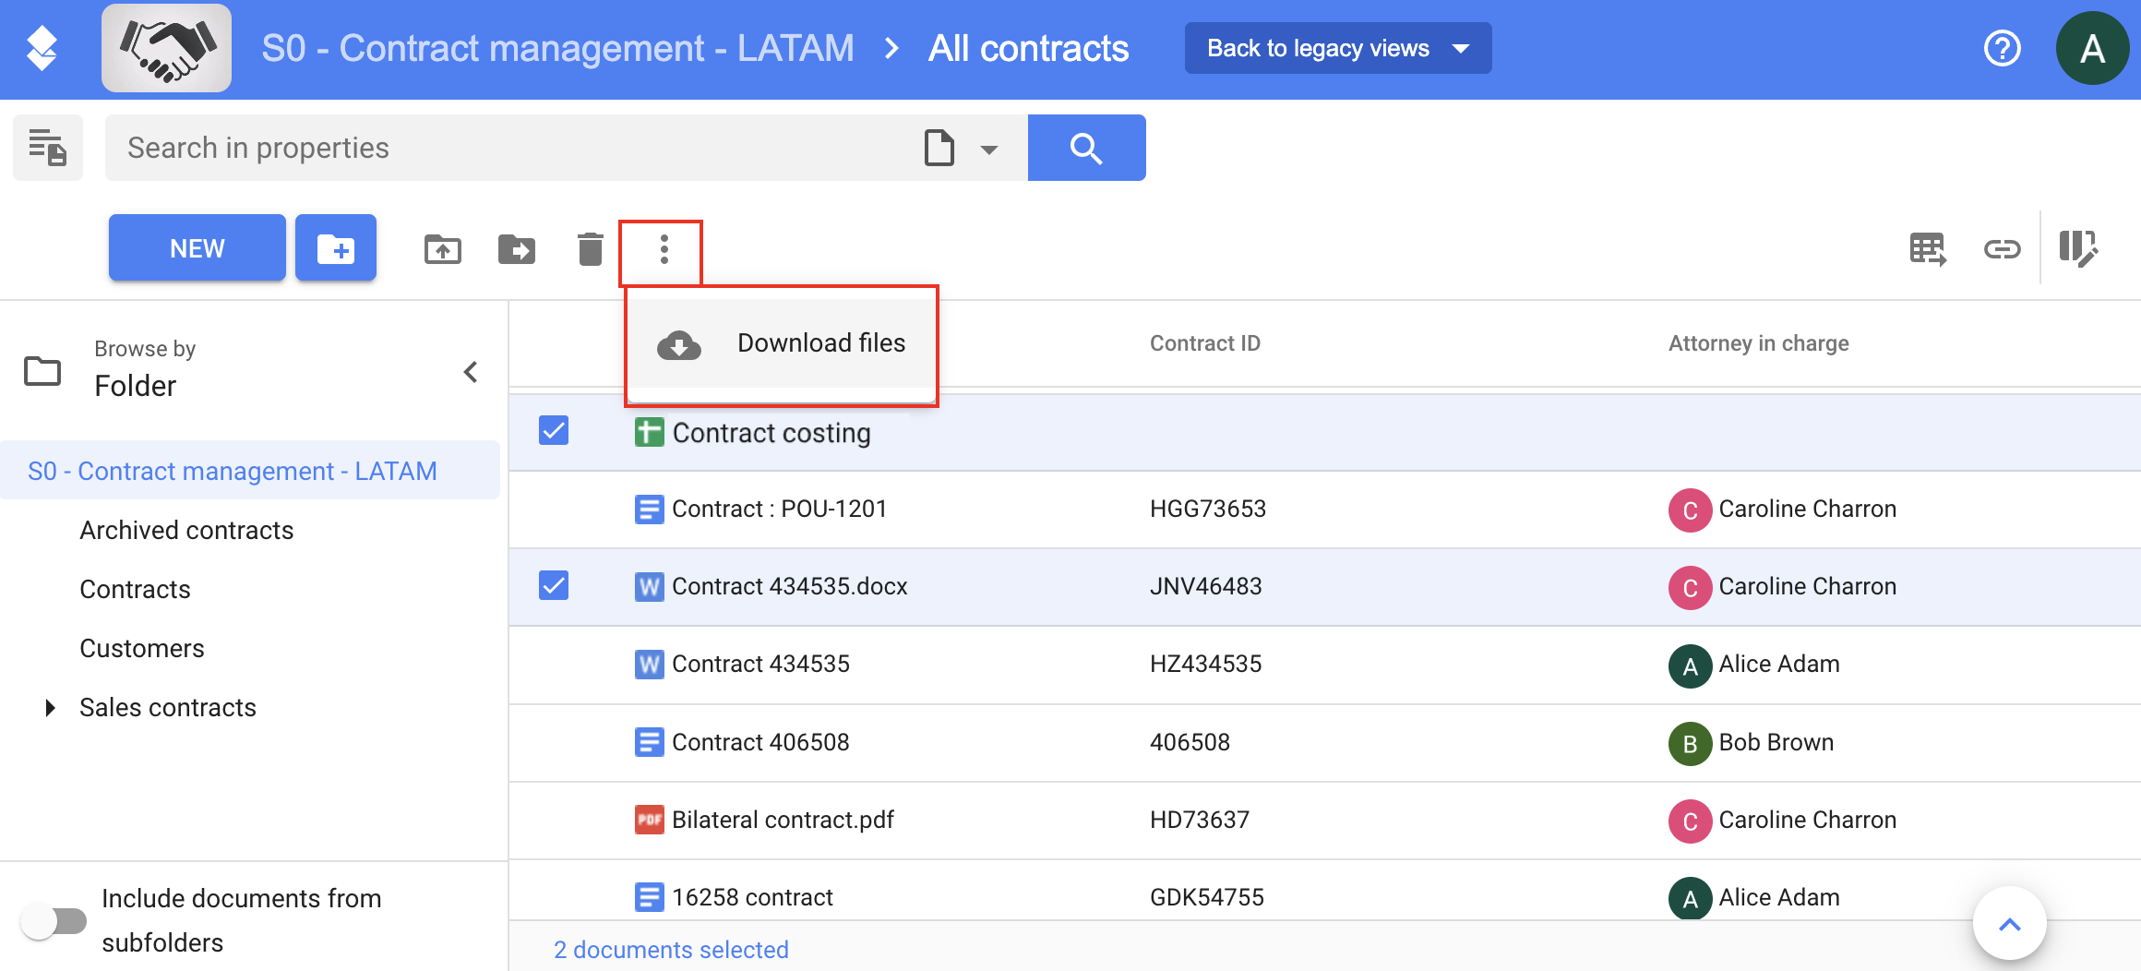Screen dimensions: 2141x971
Task: Click the Browse by Folder selector
Action: click(144, 369)
